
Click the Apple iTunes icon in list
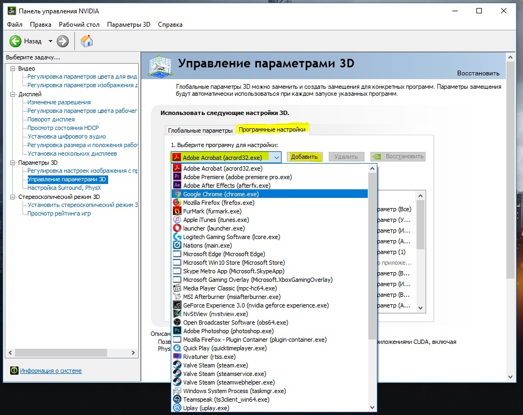coord(177,220)
